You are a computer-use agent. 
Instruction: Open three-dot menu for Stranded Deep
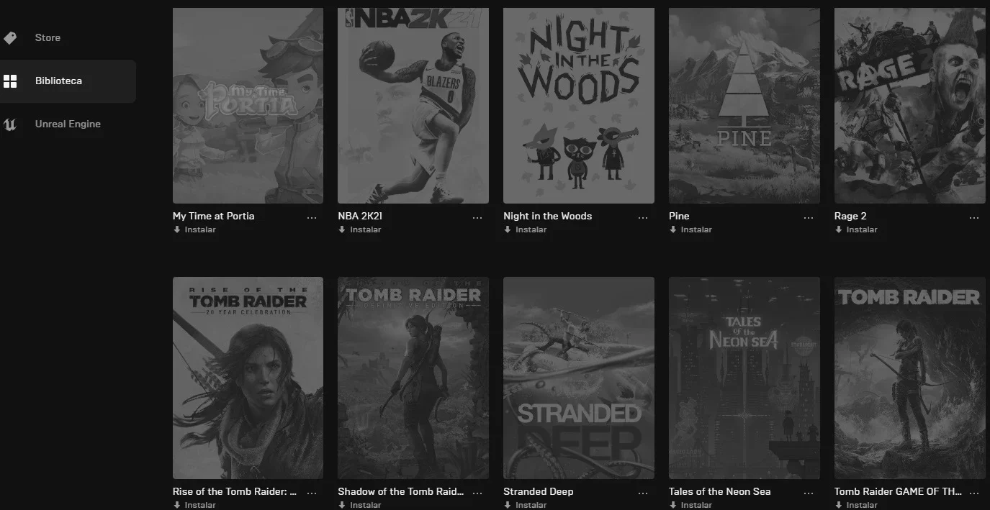coord(643,493)
